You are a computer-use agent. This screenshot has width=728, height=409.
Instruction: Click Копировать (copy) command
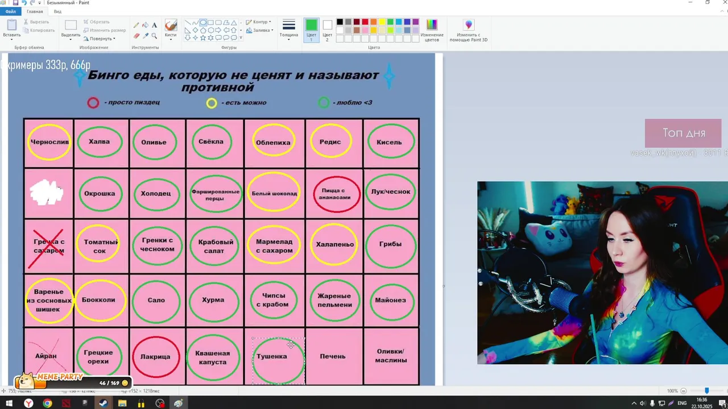coord(39,30)
